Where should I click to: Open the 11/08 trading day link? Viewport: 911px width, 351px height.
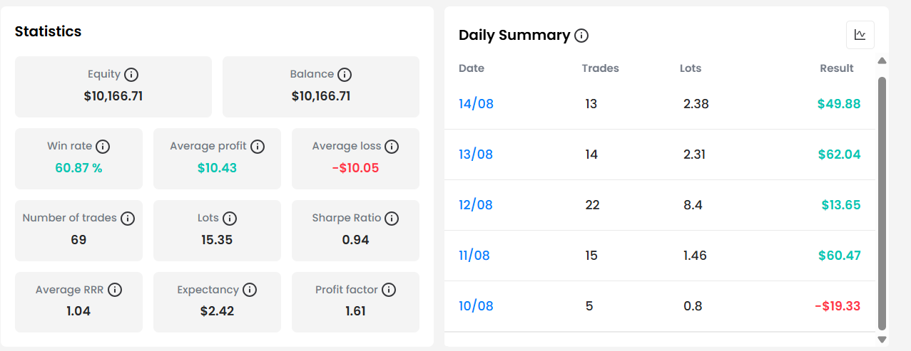(x=474, y=256)
